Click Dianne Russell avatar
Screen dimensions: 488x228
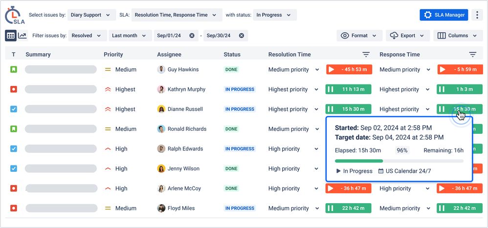tap(161, 109)
